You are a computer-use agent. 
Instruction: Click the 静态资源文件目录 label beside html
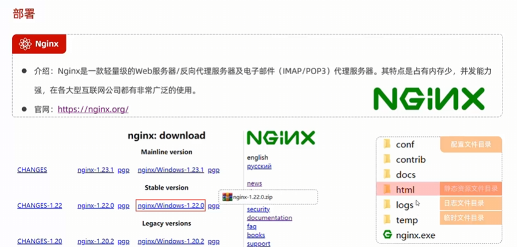pos(471,189)
